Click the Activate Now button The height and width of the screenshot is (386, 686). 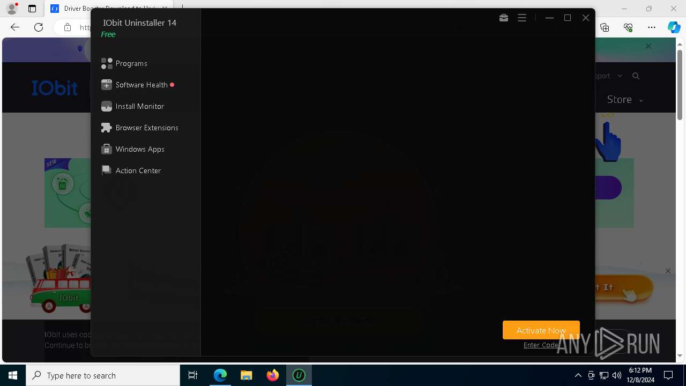pyautogui.click(x=541, y=330)
